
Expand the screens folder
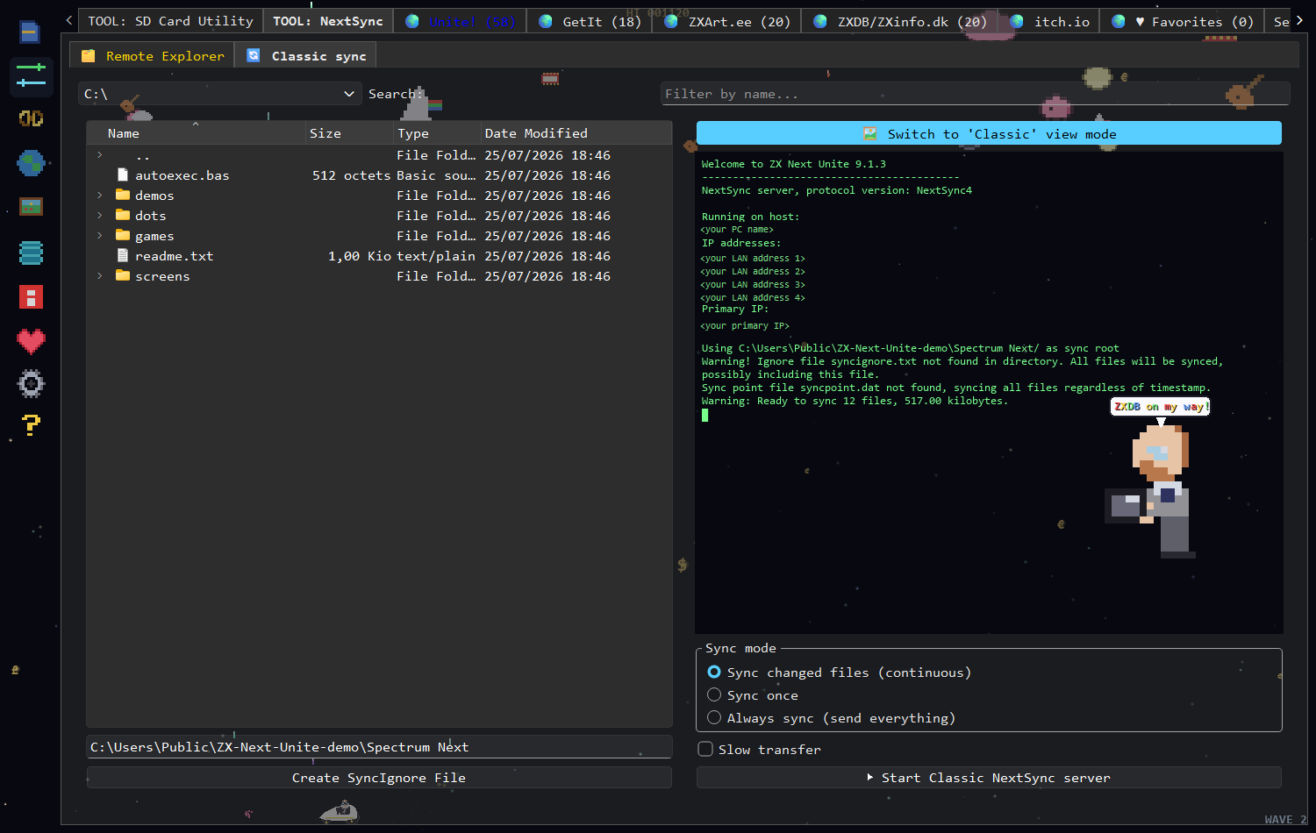100,275
